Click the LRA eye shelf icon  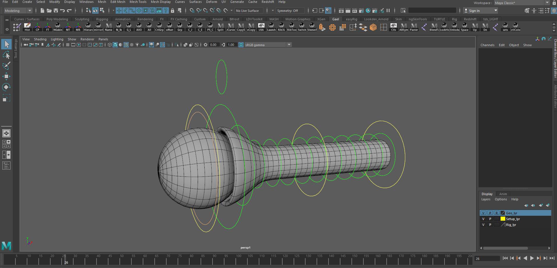(x=261, y=27)
